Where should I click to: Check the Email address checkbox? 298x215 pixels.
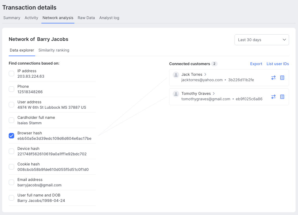click(11, 182)
